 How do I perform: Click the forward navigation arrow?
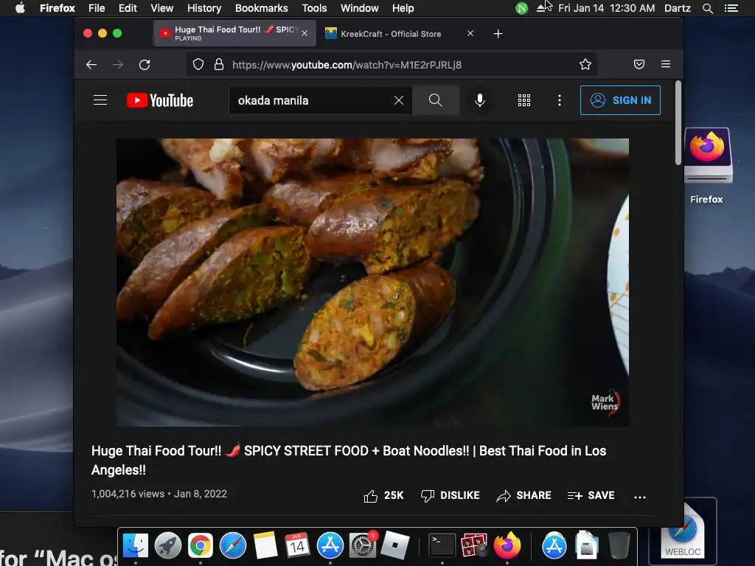pyautogui.click(x=117, y=65)
